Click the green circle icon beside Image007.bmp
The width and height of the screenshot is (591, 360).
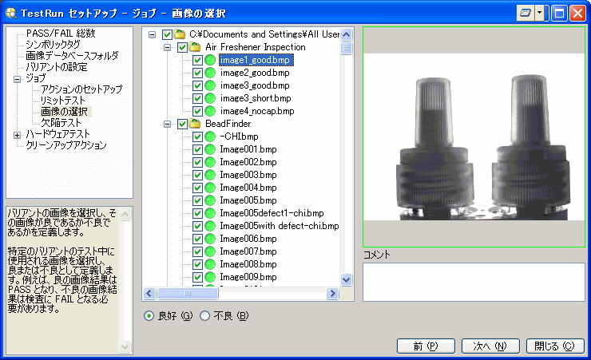(211, 251)
